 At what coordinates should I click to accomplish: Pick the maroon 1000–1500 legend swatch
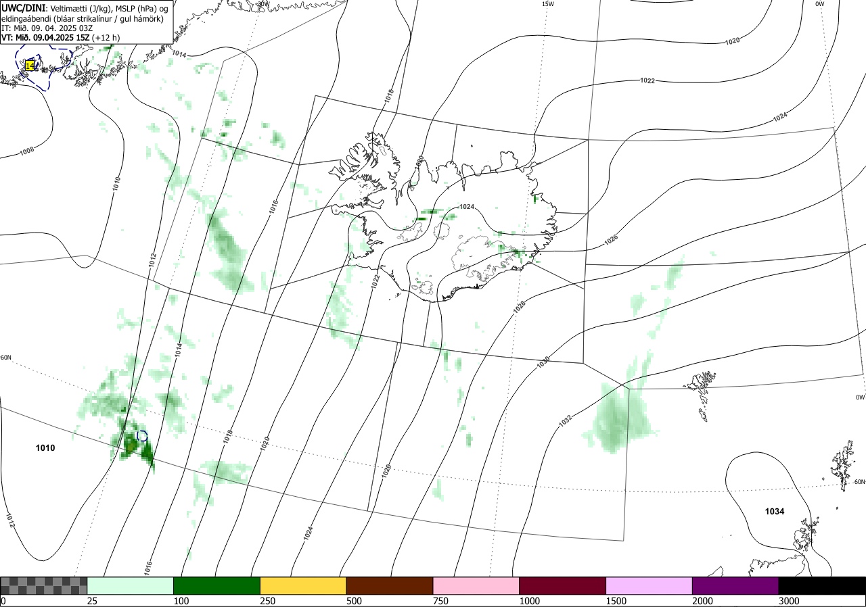click(x=563, y=585)
